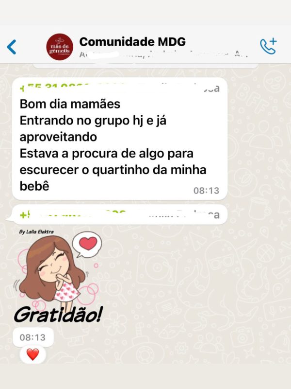
Task: Tap the 08:13 timestamp inside the text message
Action: click(x=206, y=191)
